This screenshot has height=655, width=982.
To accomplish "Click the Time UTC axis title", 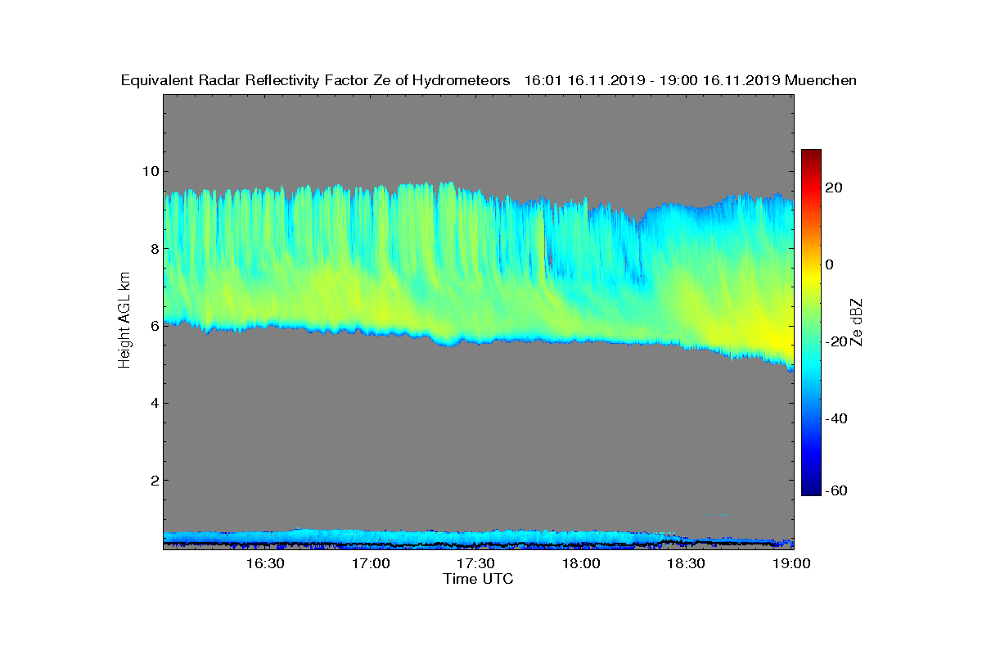I will coord(479,579).
